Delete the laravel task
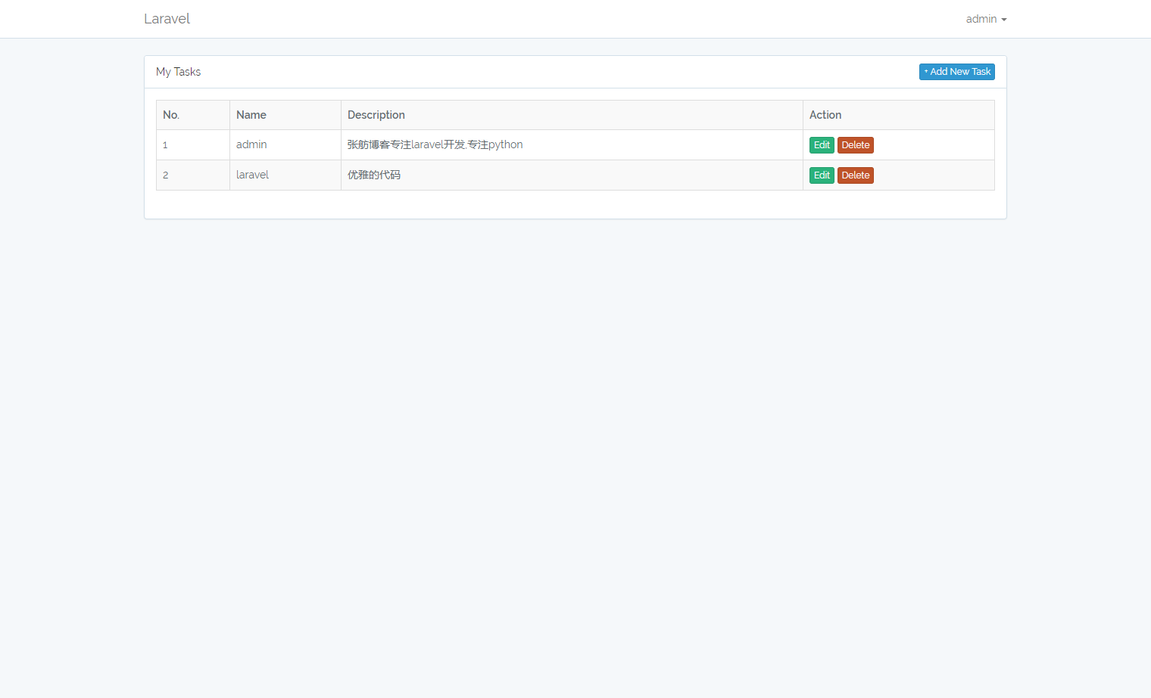1151x698 pixels. pos(855,175)
